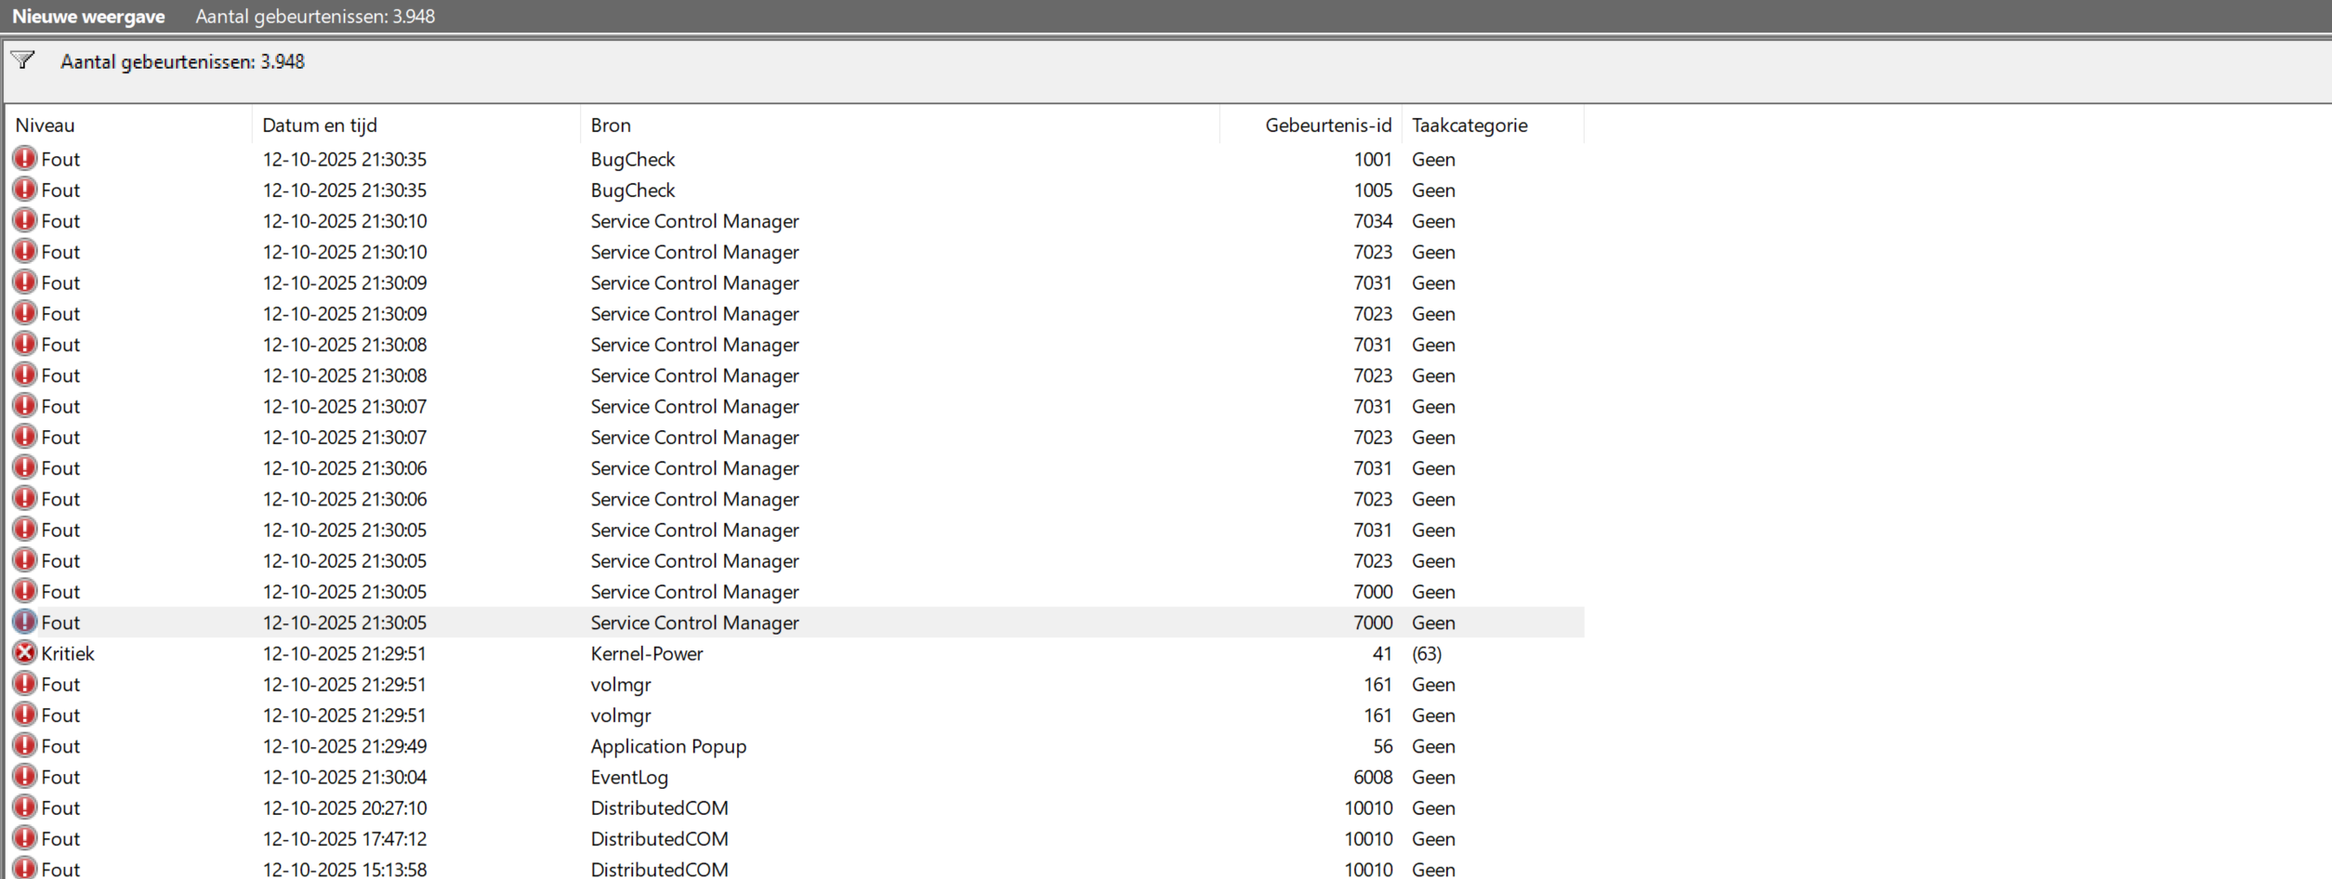The width and height of the screenshot is (2332, 879).
Task: Click the error icon on the BugCheck 1005 row
Action: pos(25,190)
